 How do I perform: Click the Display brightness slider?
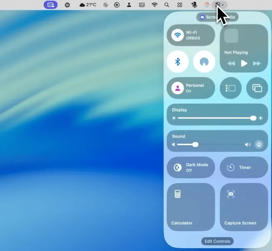pyautogui.click(x=217, y=118)
